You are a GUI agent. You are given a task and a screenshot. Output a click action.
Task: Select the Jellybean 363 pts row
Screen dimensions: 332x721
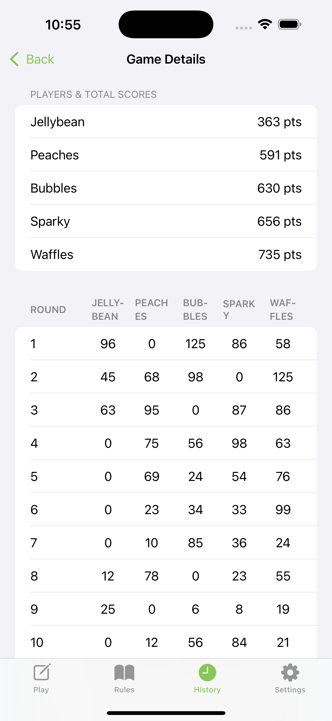(166, 121)
